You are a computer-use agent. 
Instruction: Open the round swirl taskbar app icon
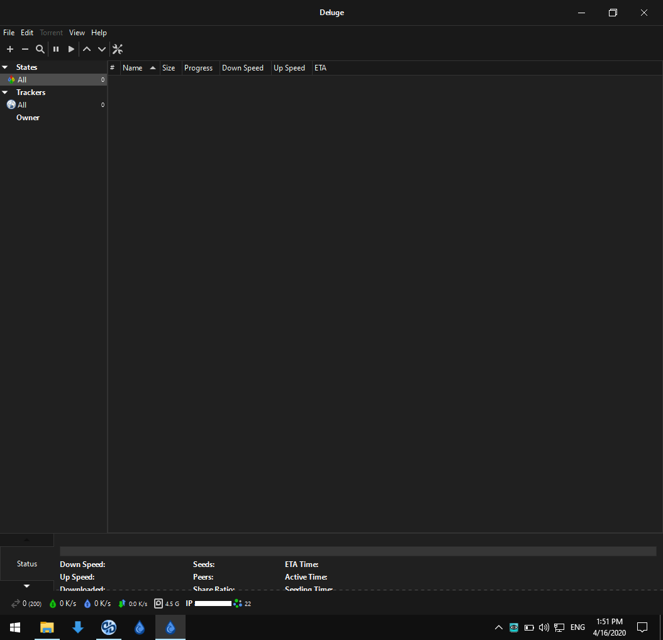109,627
